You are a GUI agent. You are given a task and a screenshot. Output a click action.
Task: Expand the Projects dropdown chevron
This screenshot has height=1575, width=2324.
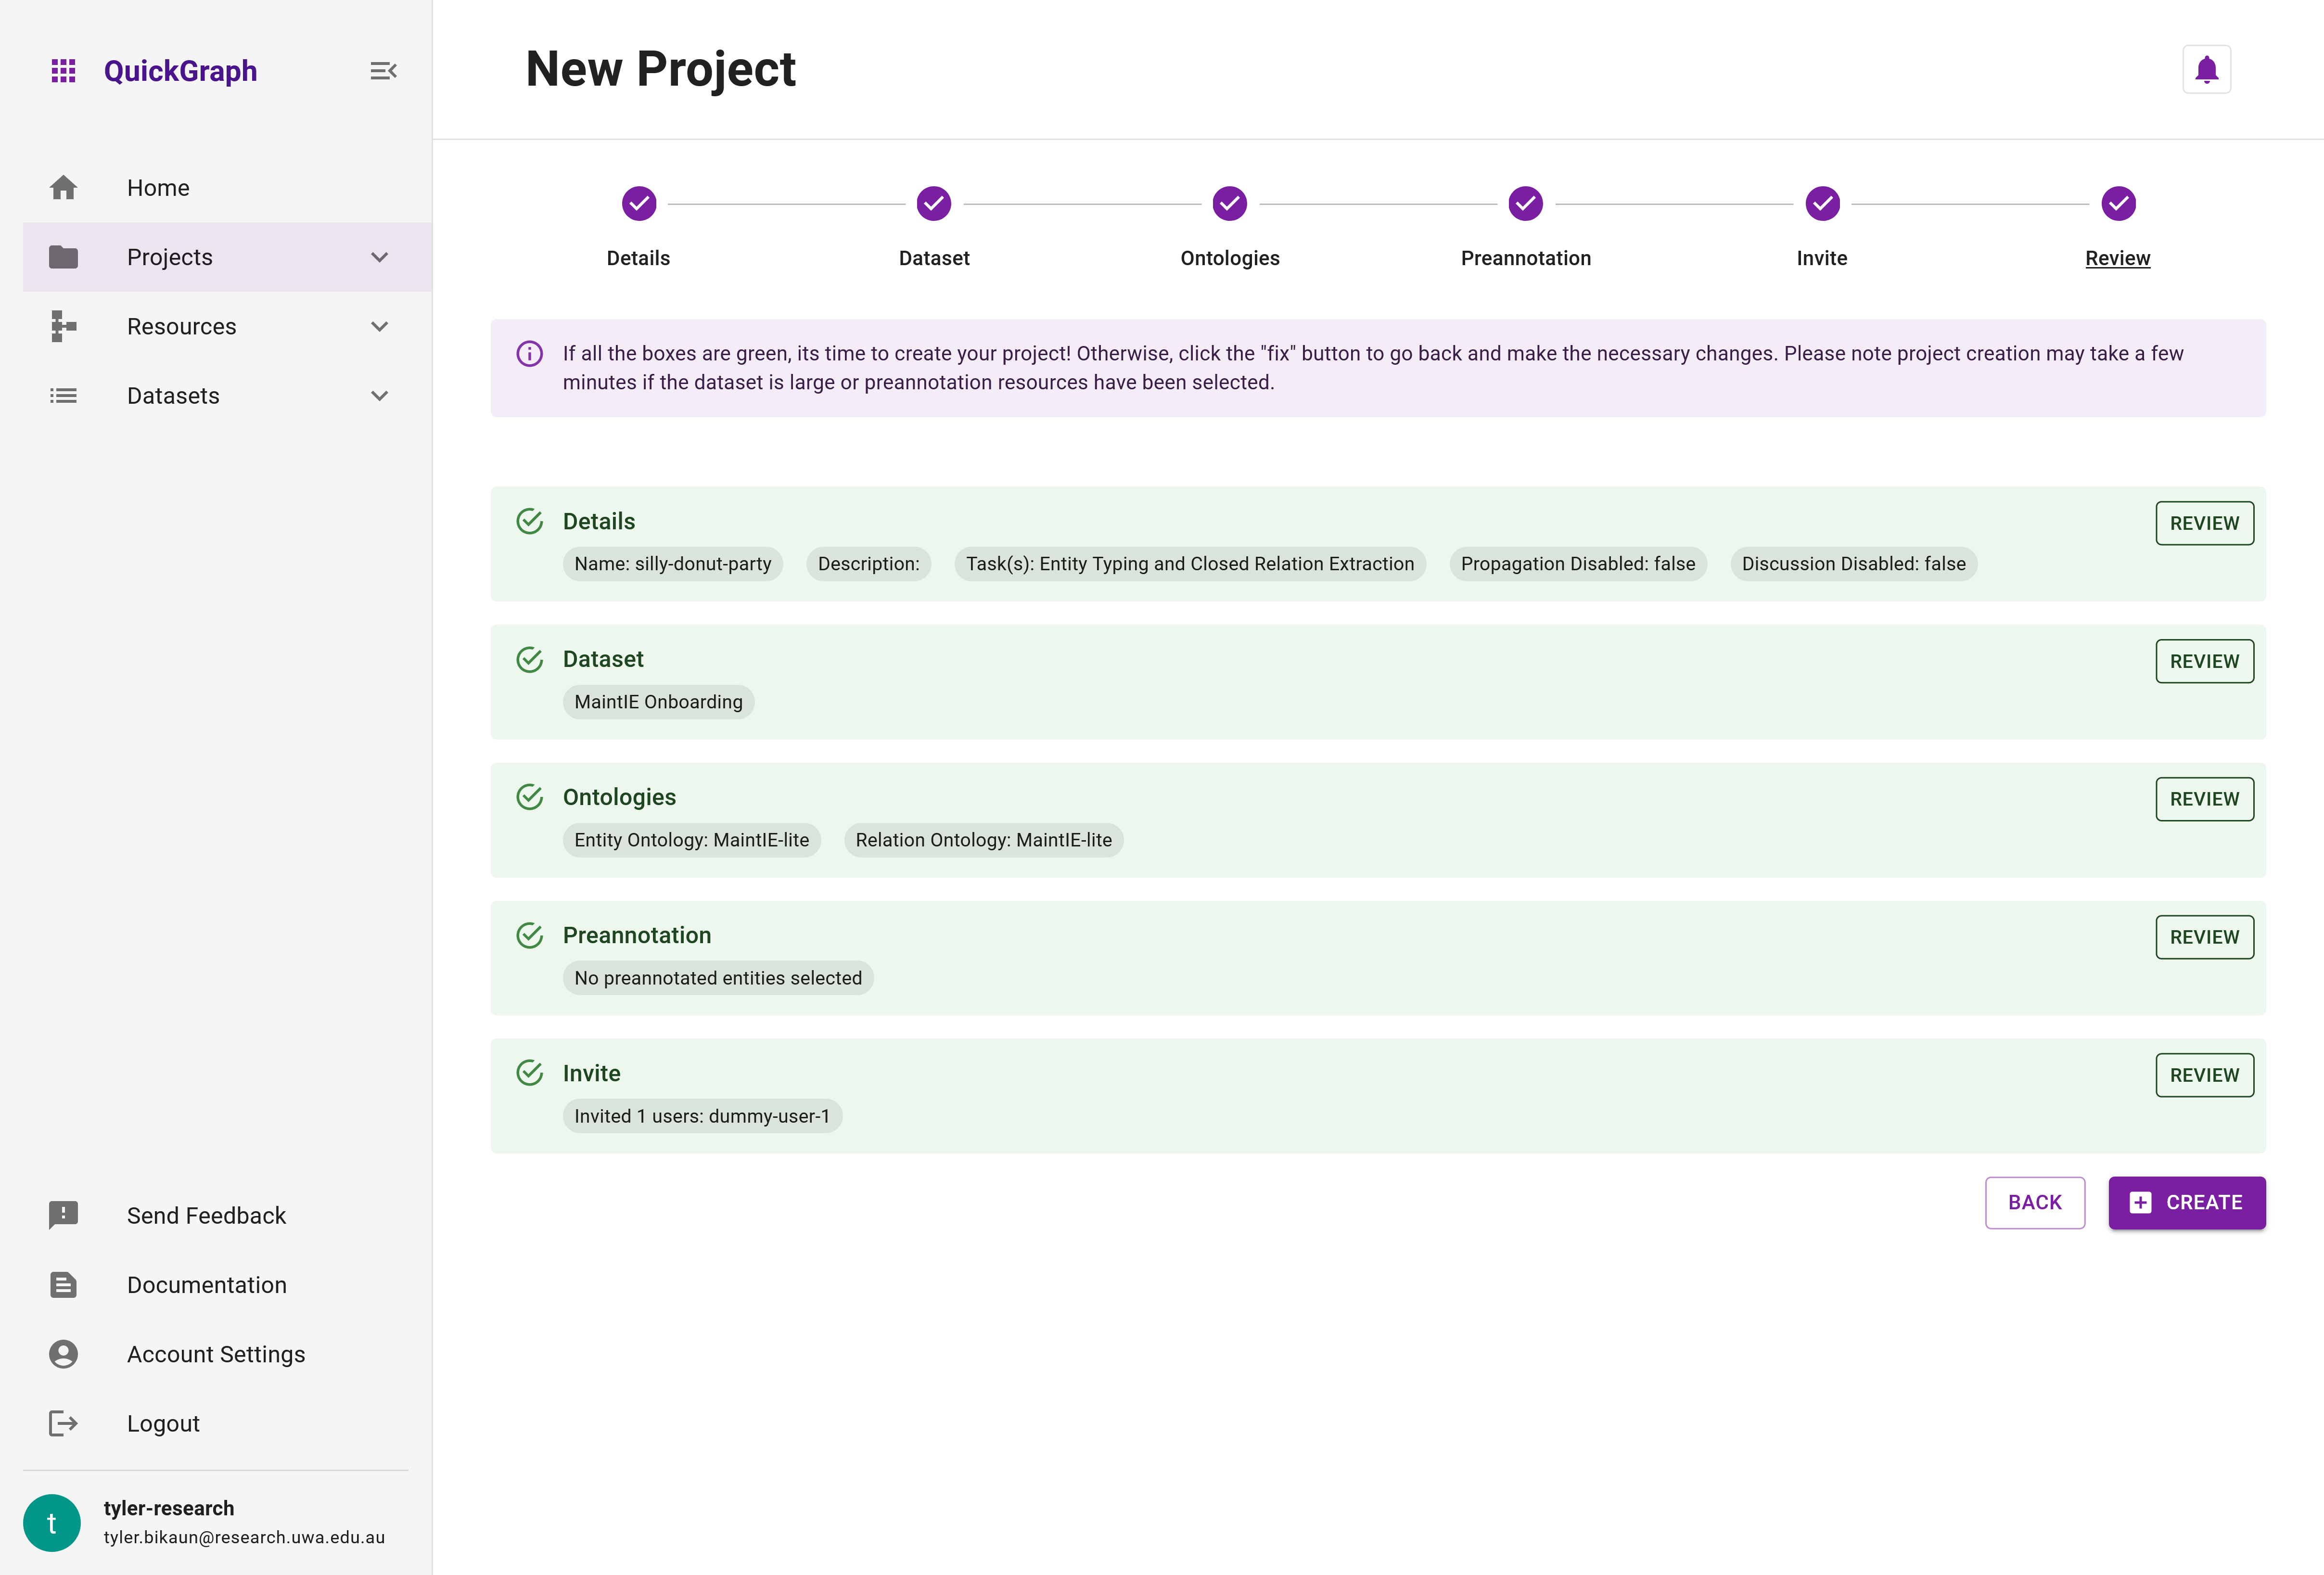tap(378, 257)
